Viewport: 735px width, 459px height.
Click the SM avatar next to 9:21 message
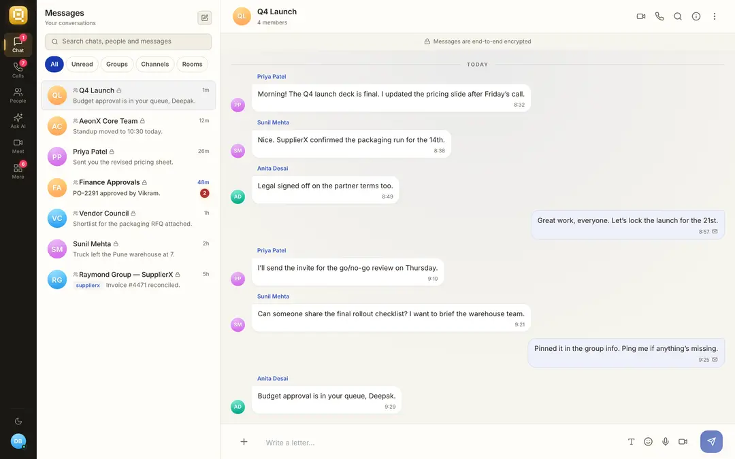pyautogui.click(x=238, y=324)
